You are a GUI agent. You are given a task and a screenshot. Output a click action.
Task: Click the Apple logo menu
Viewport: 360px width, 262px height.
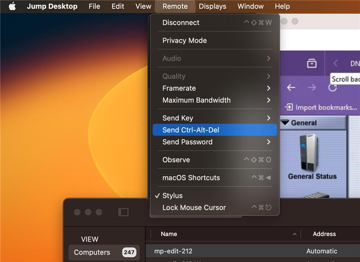click(12, 6)
